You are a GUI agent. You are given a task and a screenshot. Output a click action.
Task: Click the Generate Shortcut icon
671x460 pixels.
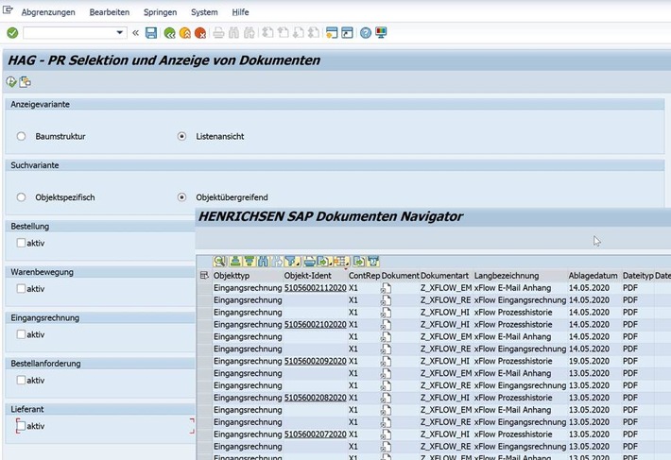click(x=347, y=33)
